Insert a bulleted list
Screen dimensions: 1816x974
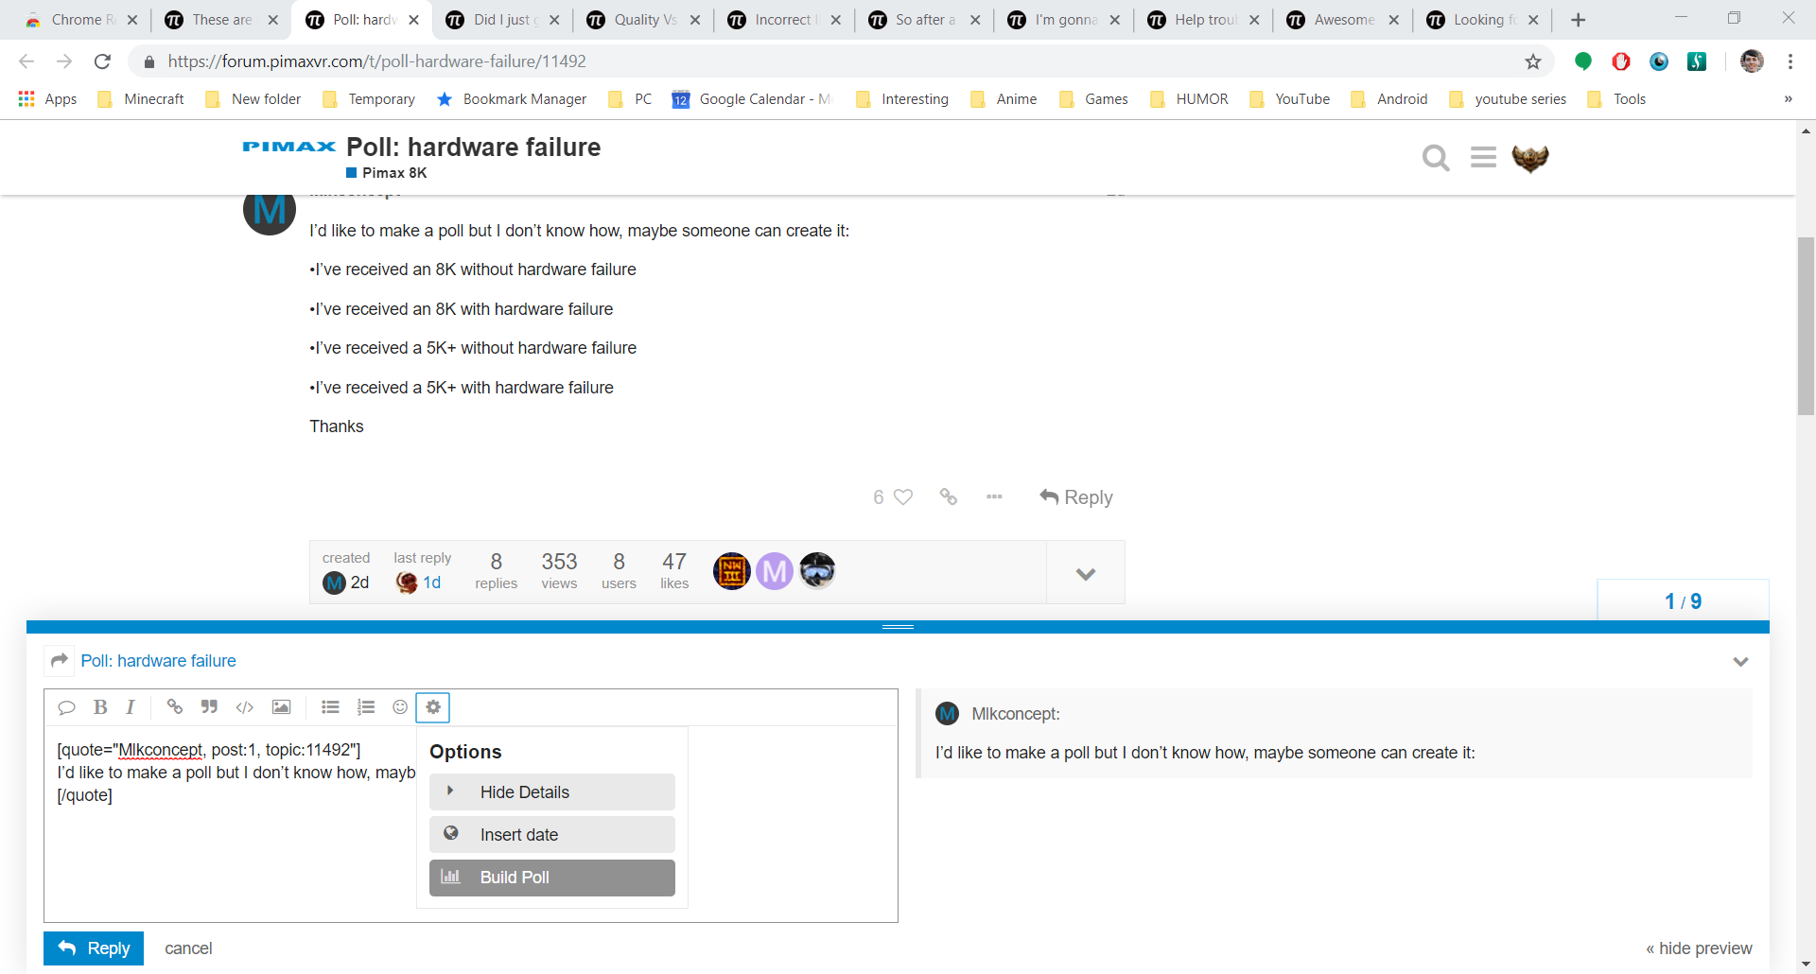(x=330, y=707)
